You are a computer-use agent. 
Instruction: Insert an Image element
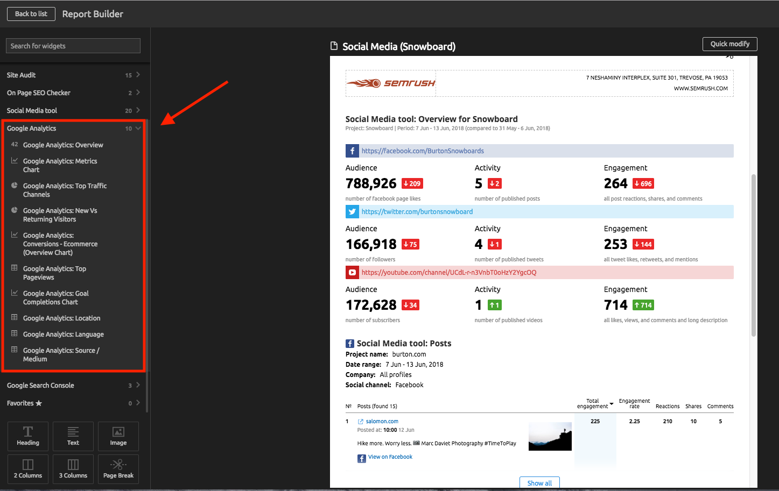[x=118, y=436]
